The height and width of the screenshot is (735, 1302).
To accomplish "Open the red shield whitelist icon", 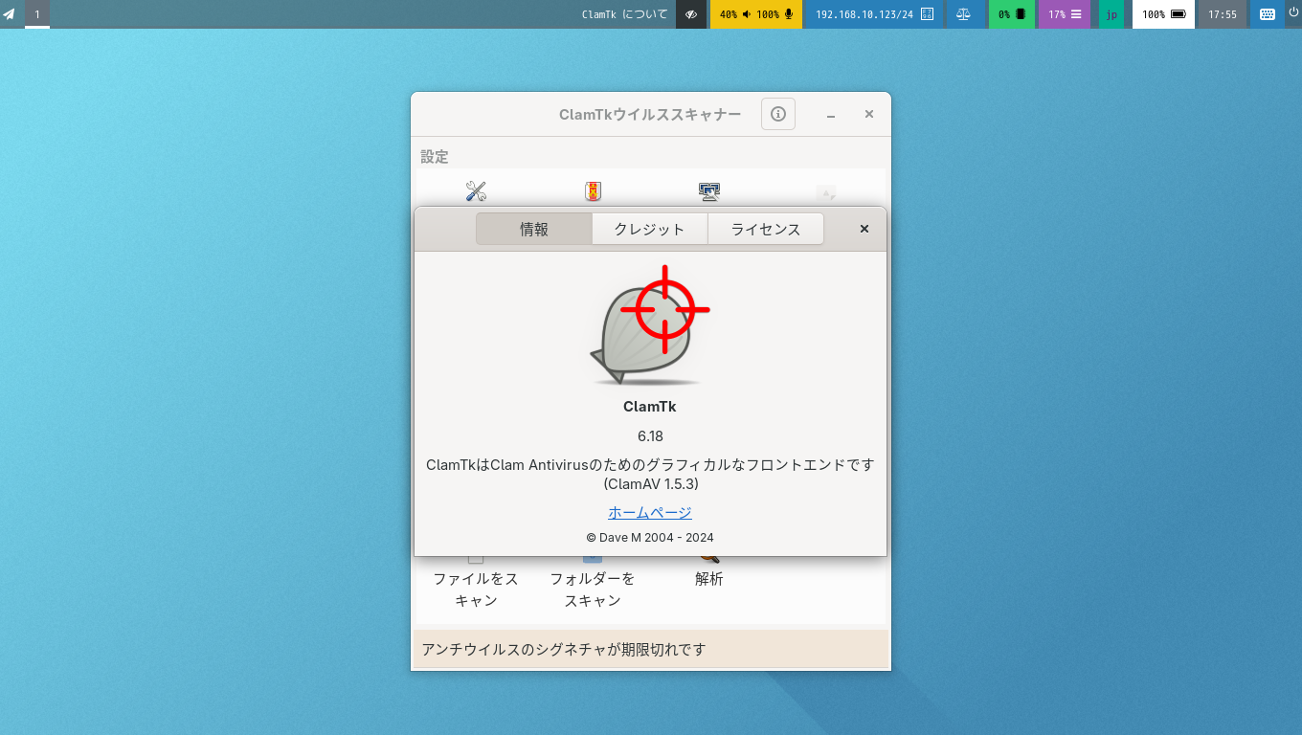I will [x=593, y=191].
